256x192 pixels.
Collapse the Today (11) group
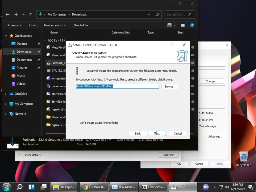tap(45, 40)
